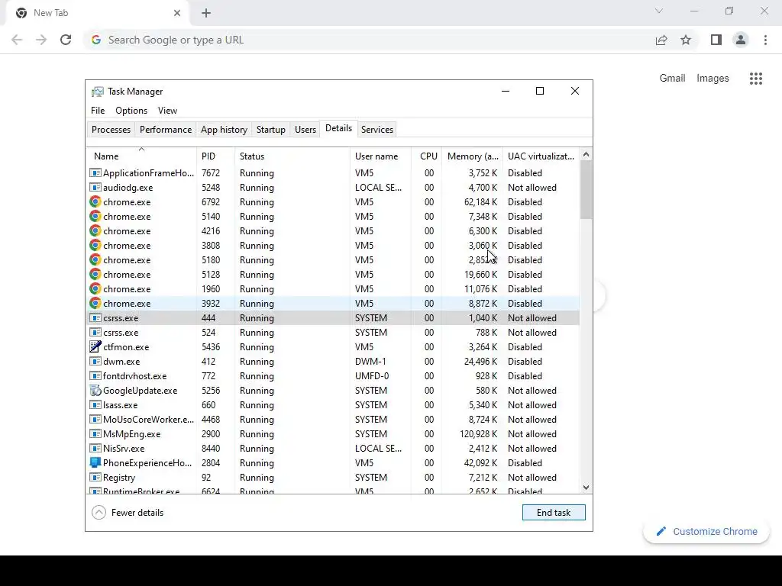Click the DWM-1 user name cell
The width and height of the screenshot is (782, 586).
click(370, 361)
